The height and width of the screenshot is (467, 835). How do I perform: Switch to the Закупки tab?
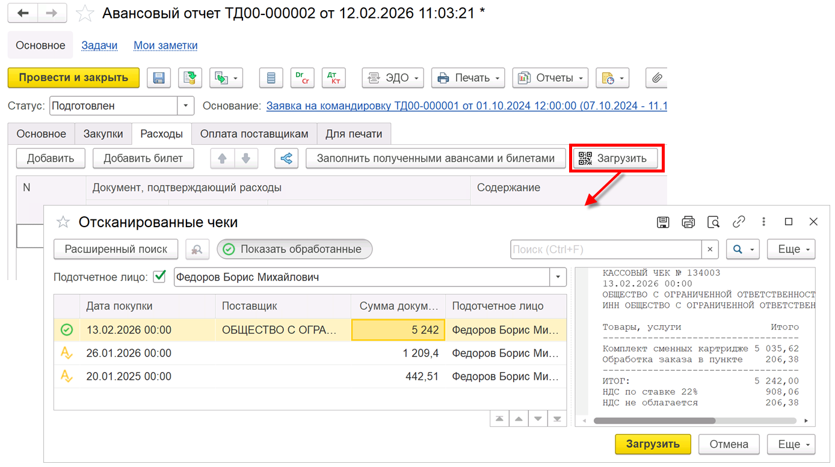(103, 133)
